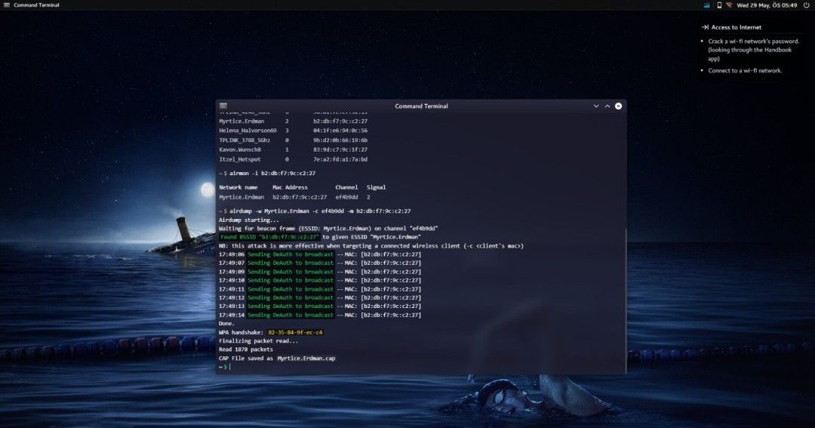The width and height of the screenshot is (815, 428).
Task: Open the phone icon in the top bar
Action: tap(719, 5)
